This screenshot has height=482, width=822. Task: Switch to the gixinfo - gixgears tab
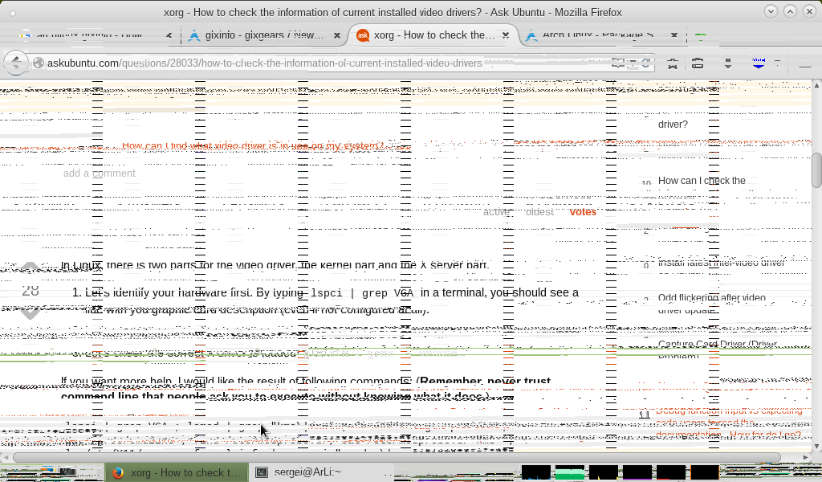point(257,35)
